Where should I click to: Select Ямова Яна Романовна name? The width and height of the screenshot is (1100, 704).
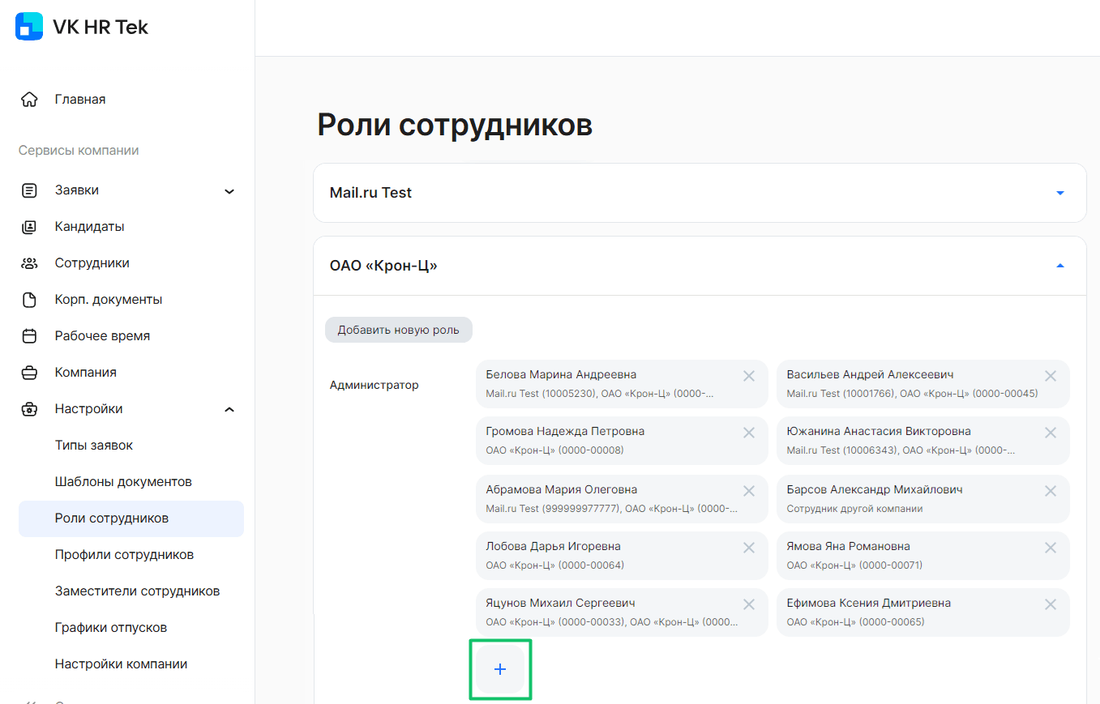pos(848,546)
